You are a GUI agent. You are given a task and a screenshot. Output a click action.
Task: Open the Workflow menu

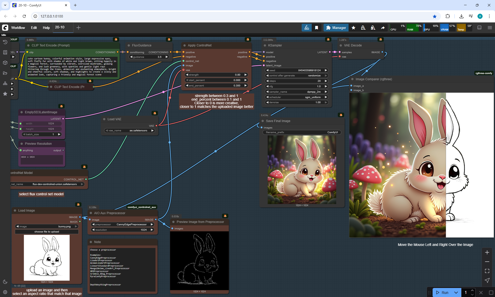(18, 28)
